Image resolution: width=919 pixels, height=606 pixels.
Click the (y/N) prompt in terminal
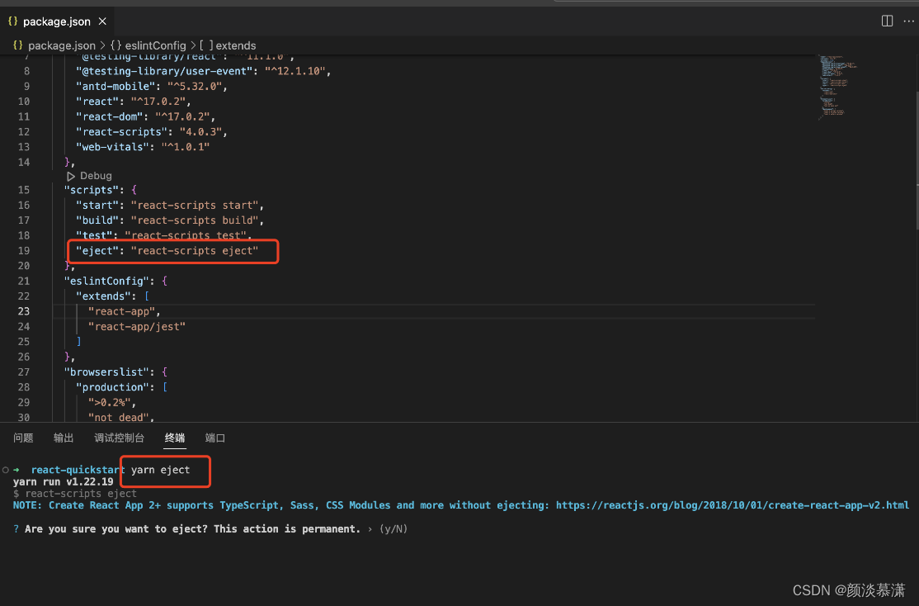pos(394,529)
